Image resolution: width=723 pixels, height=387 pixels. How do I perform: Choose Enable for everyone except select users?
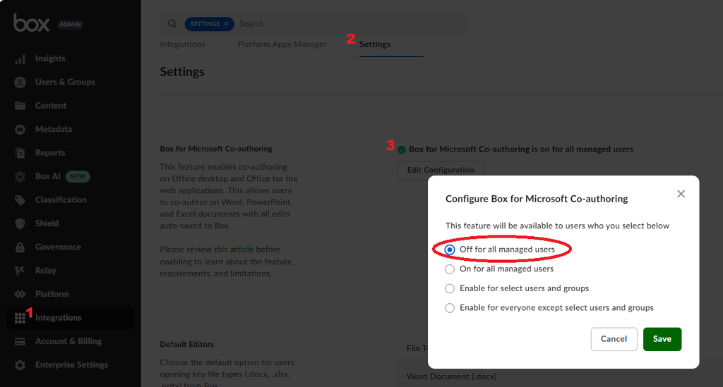pyautogui.click(x=450, y=308)
